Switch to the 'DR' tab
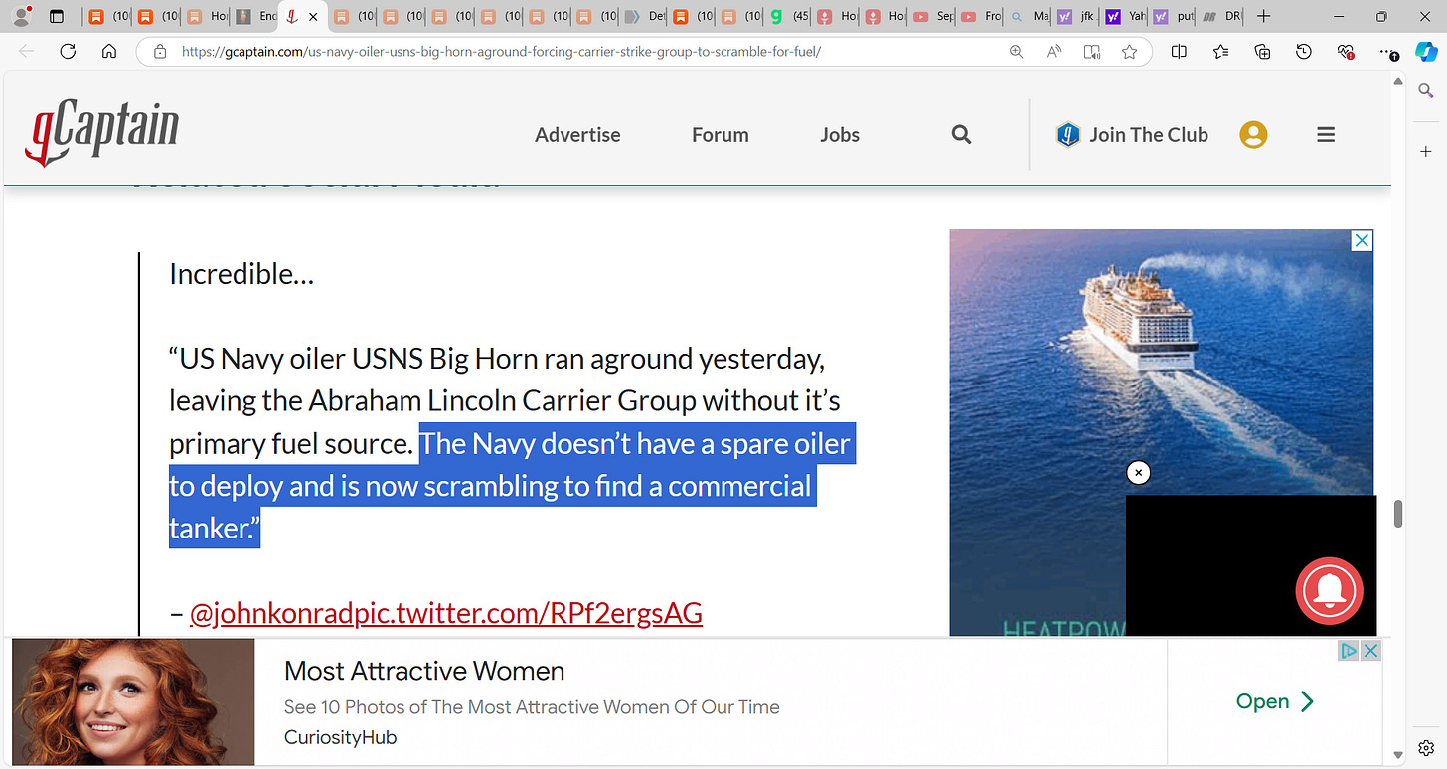 coord(1222,17)
